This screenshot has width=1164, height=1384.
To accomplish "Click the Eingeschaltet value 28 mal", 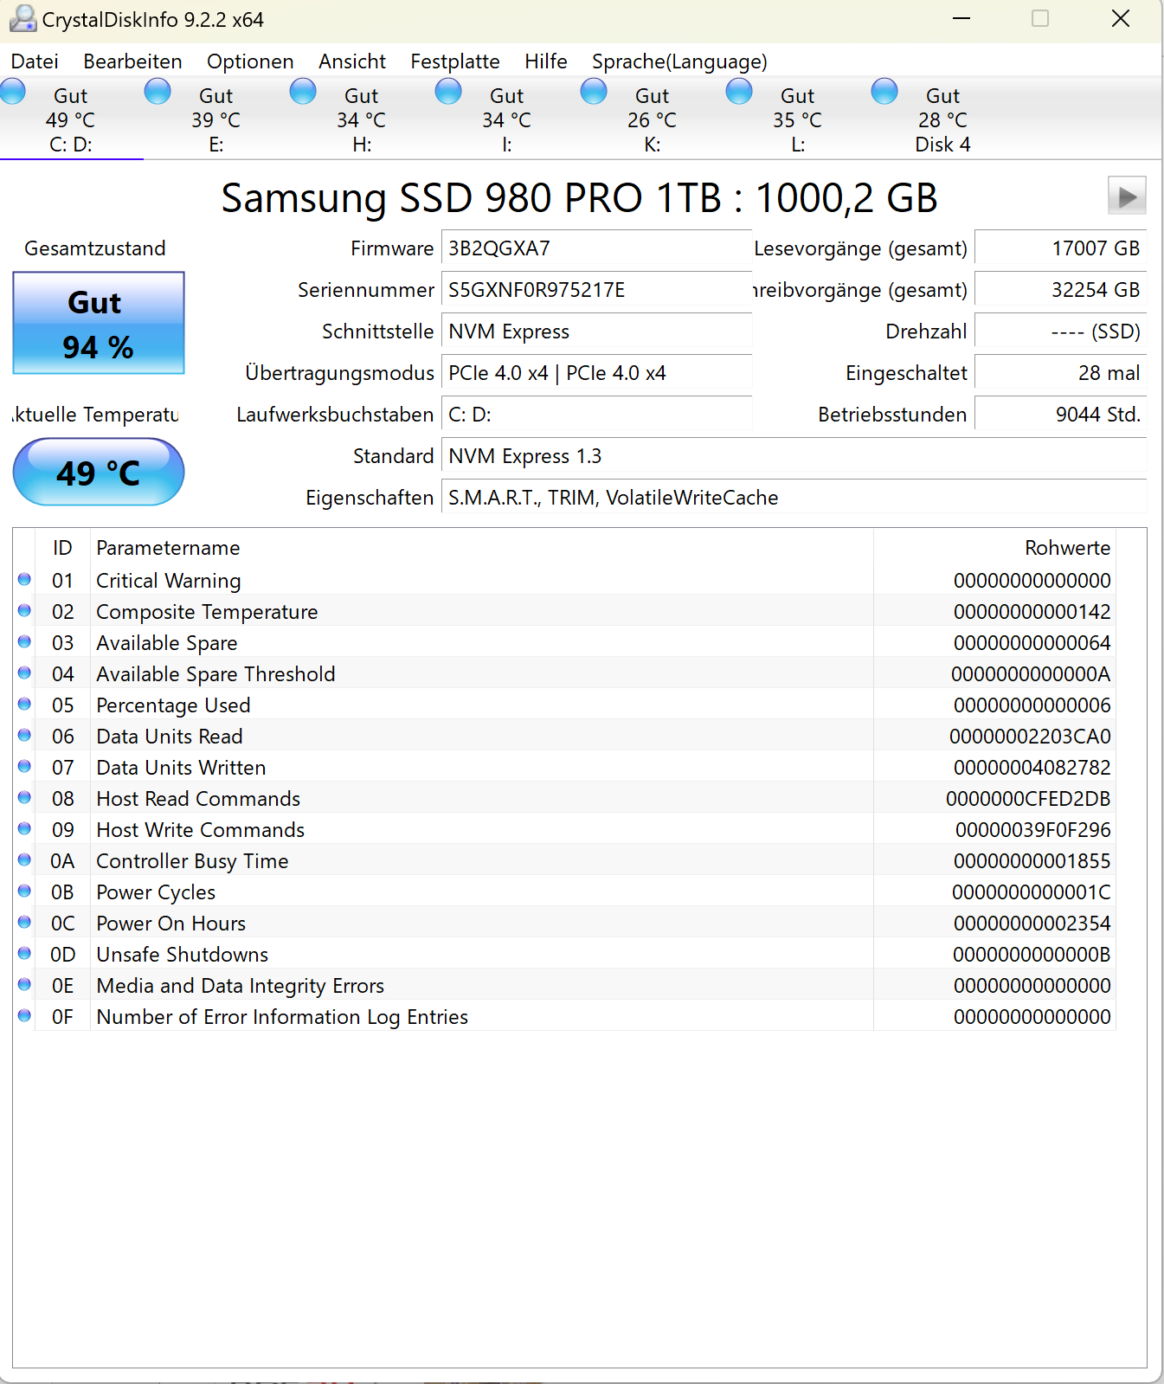I will [1061, 373].
